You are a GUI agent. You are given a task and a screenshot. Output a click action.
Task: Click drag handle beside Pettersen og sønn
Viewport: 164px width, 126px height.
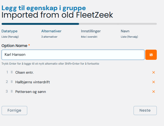click(x=12, y=92)
